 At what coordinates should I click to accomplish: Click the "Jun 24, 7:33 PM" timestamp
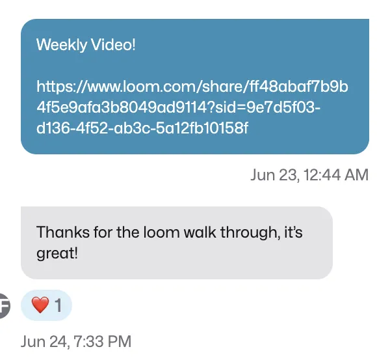pyautogui.click(x=76, y=341)
